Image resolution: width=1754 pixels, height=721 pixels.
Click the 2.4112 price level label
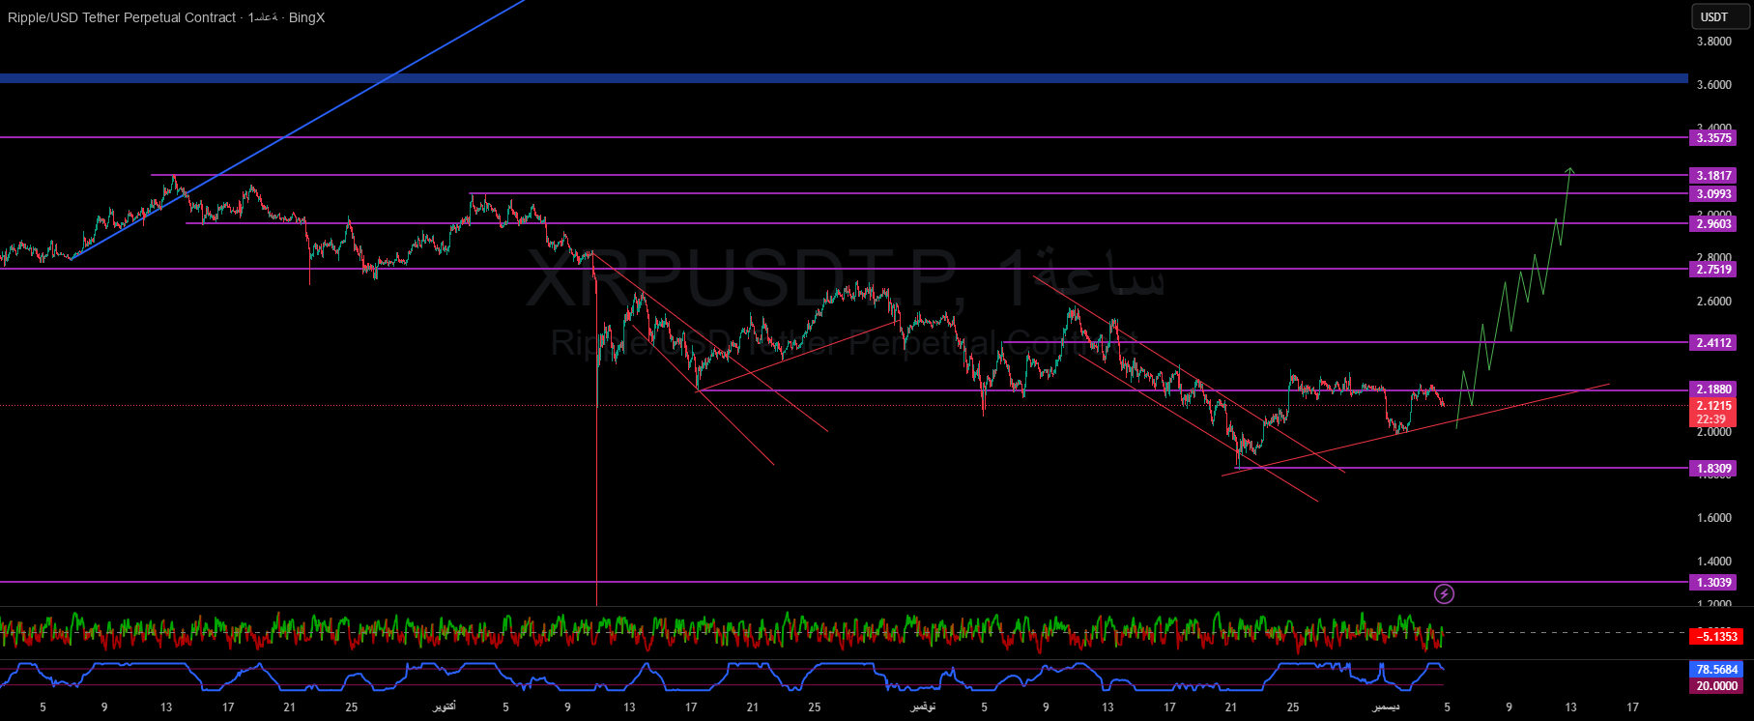pos(1714,343)
